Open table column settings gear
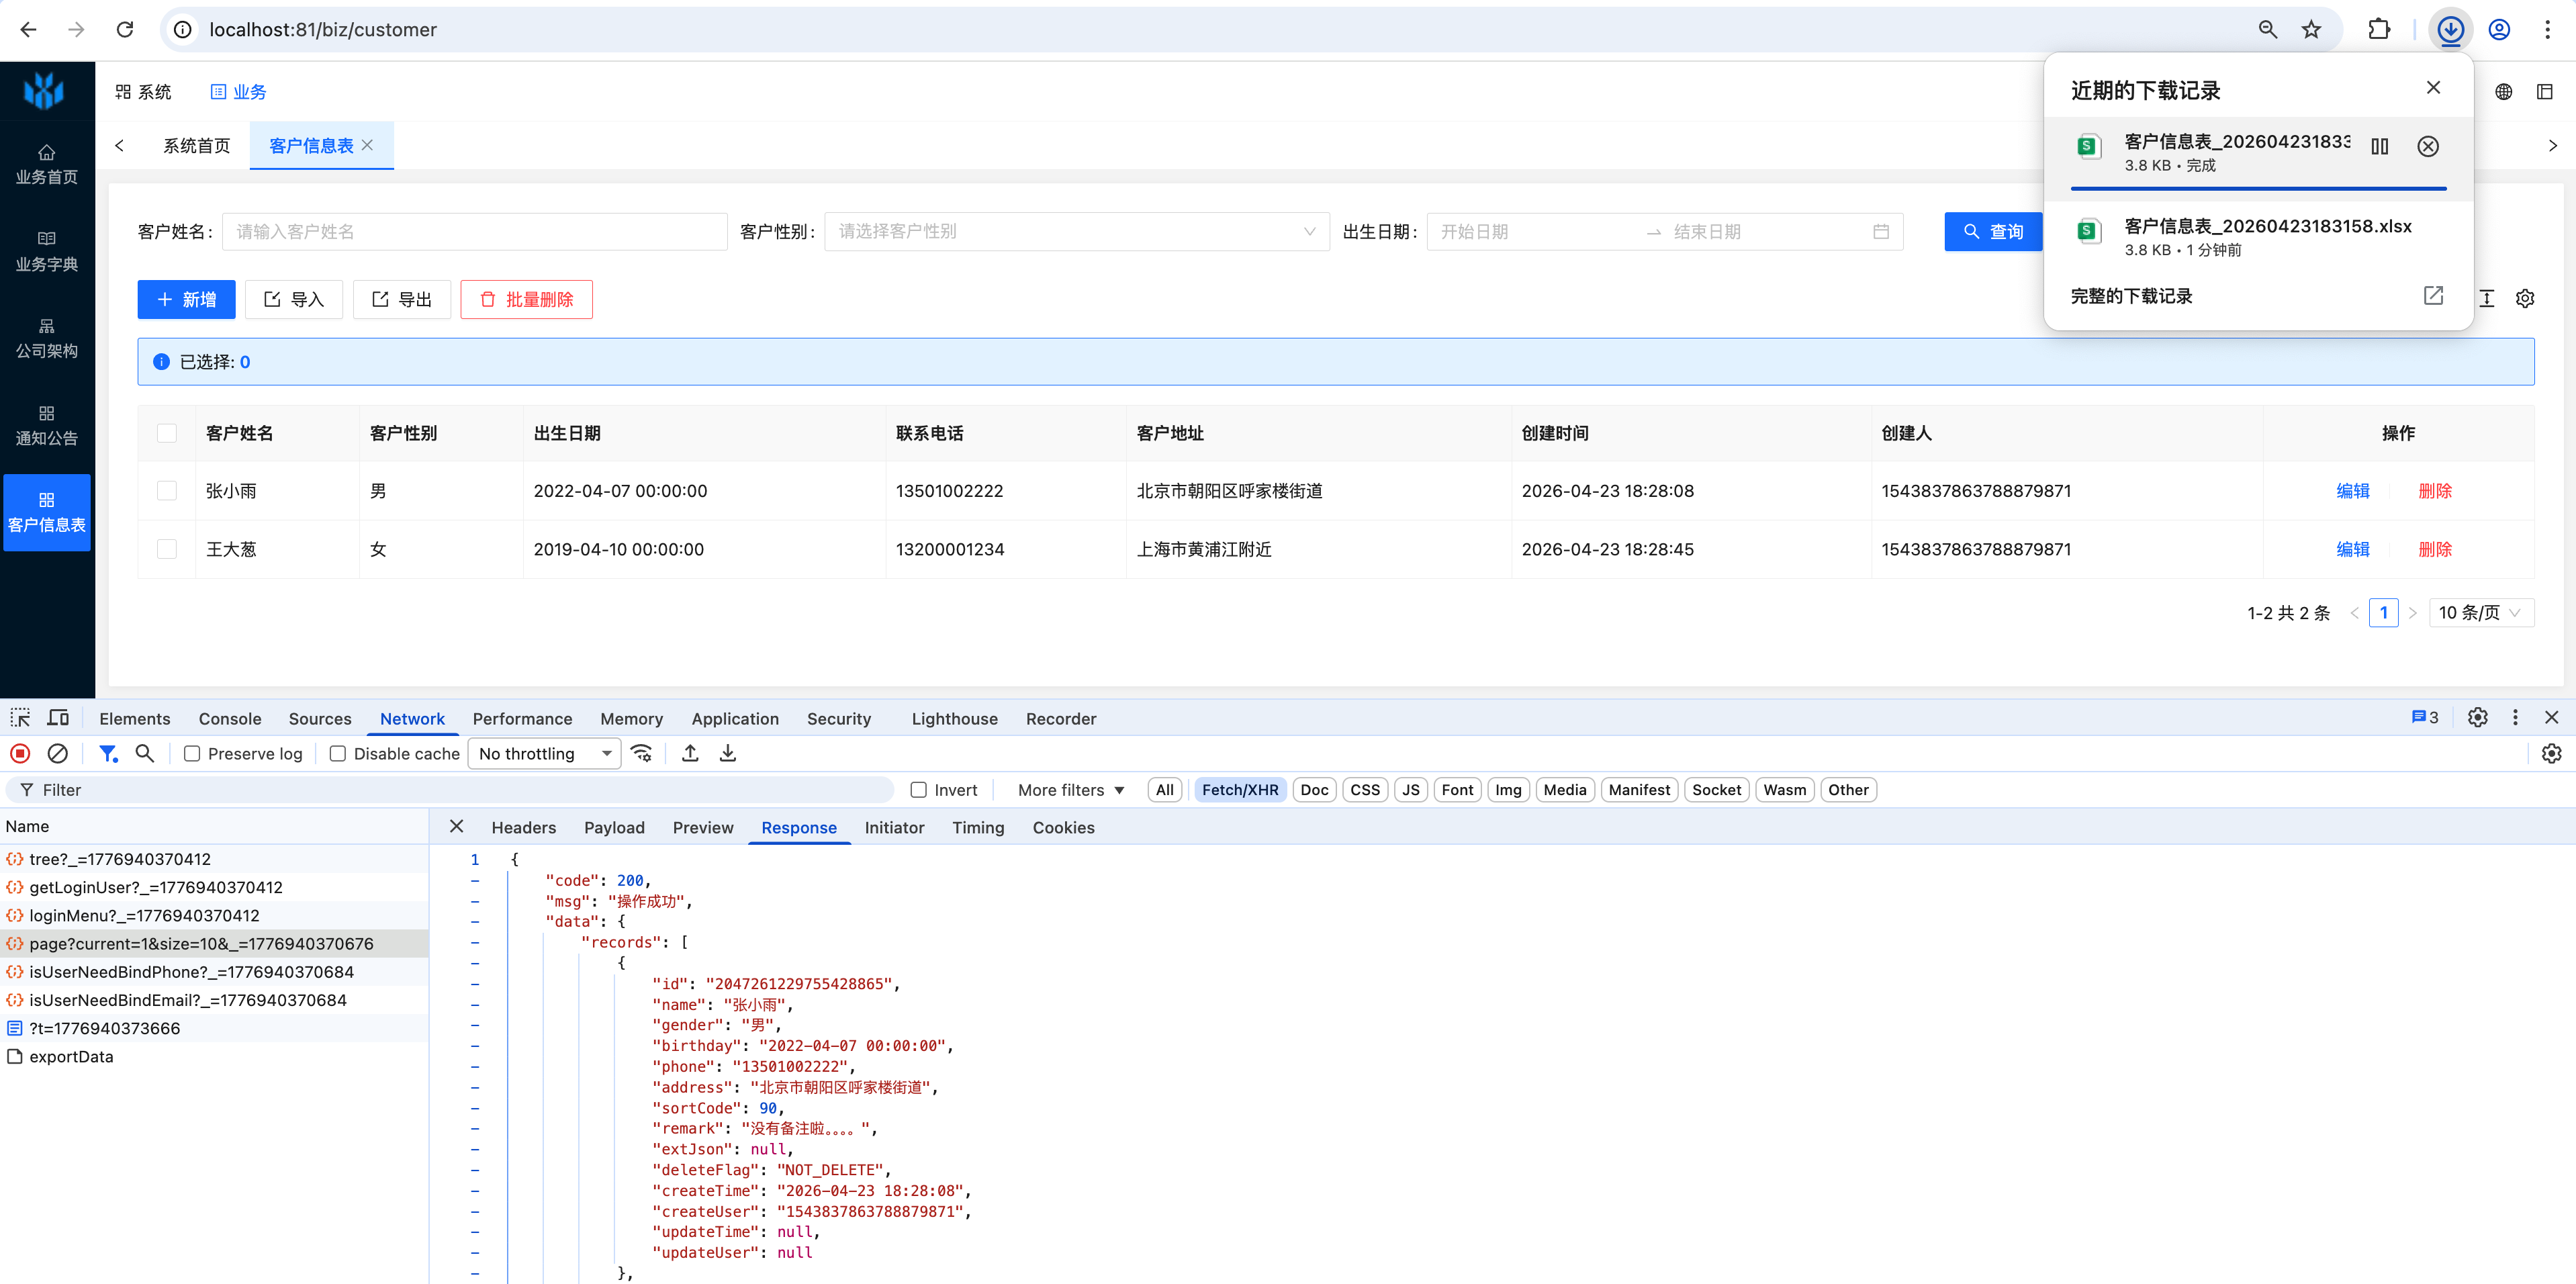 (x=2524, y=298)
